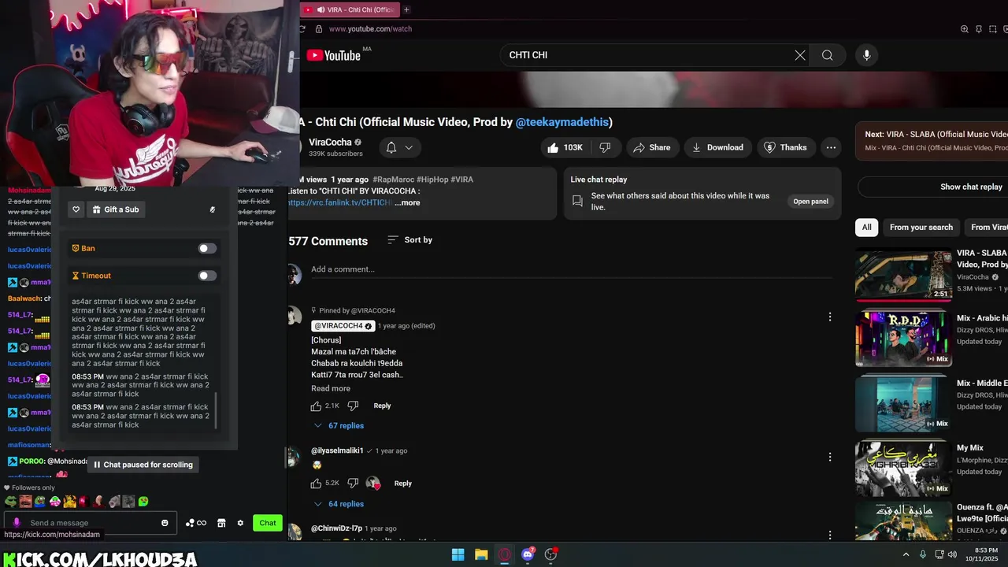The width and height of the screenshot is (1008, 567).
Task: Open Discord from the taskbar
Action: pos(528,554)
